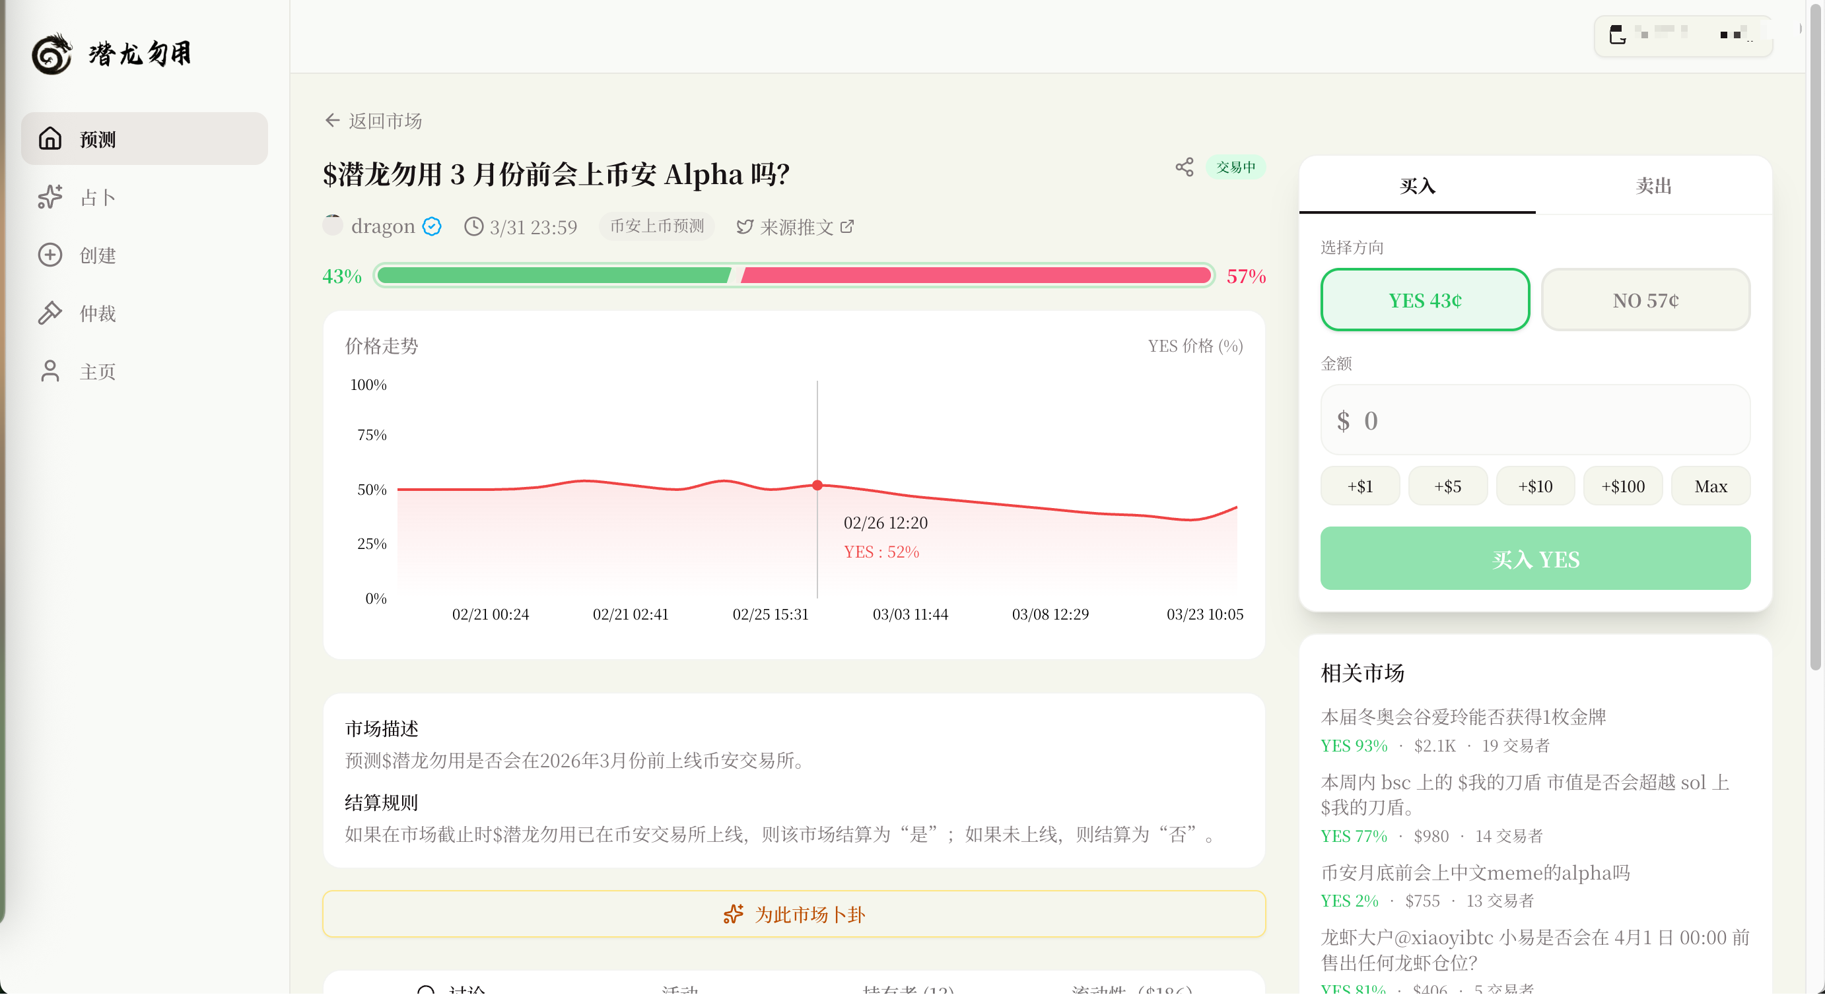
Task: Click into the dollar amount input field
Action: [x=1534, y=420]
